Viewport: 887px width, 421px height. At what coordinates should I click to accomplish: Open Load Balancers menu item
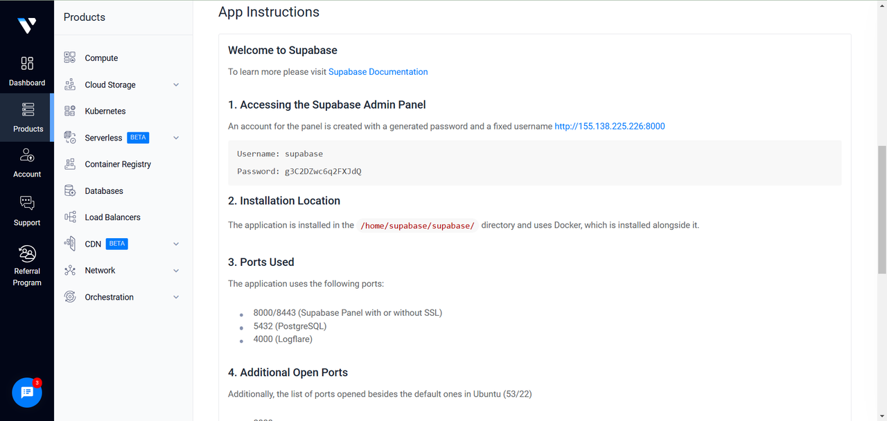112,217
